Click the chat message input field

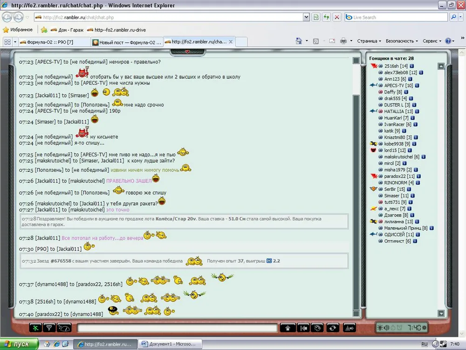177,329
